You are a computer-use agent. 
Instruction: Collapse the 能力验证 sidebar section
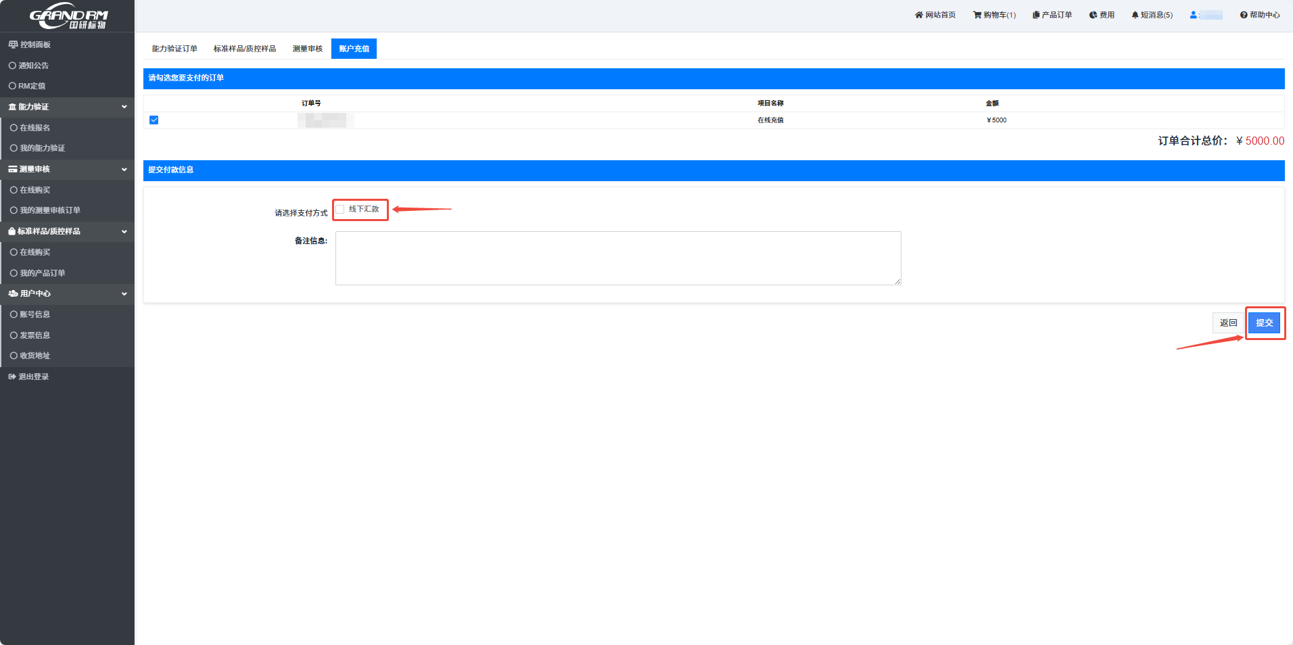[124, 107]
